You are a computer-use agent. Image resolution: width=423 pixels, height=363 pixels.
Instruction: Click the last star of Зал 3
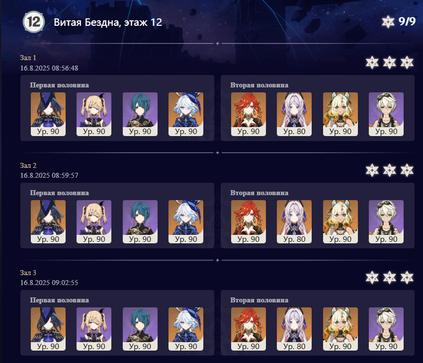click(407, 278)
